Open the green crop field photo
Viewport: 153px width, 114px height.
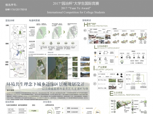point(112,80)
